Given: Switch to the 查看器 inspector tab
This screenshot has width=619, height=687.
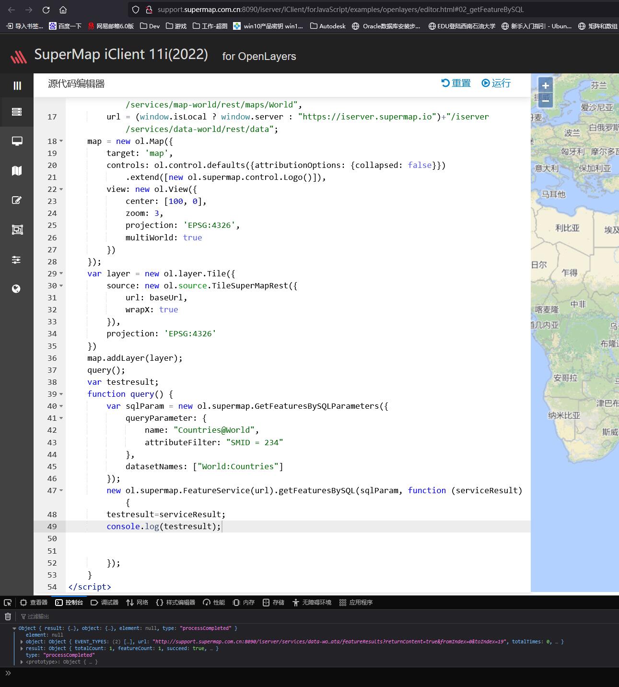Looking at the screenshot, I should pyautogui.click(x=34, y=603).
